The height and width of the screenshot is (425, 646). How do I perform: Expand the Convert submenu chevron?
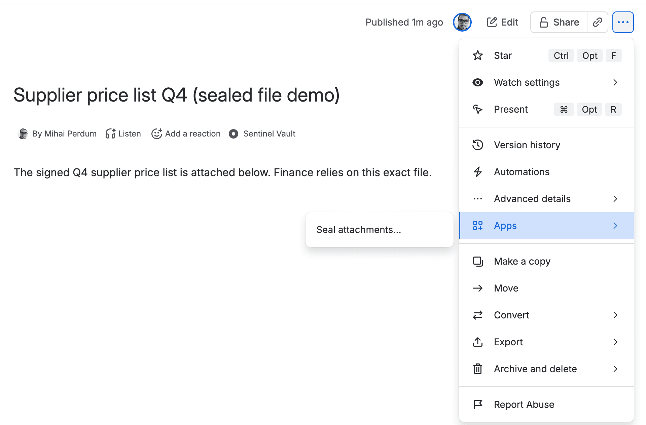[615, 315]
